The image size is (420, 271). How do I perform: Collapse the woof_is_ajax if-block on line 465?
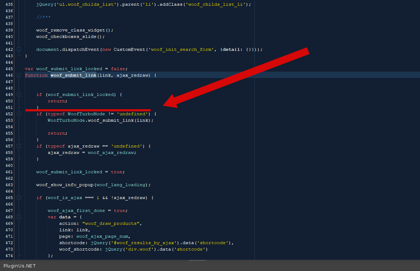pos(19,198)
